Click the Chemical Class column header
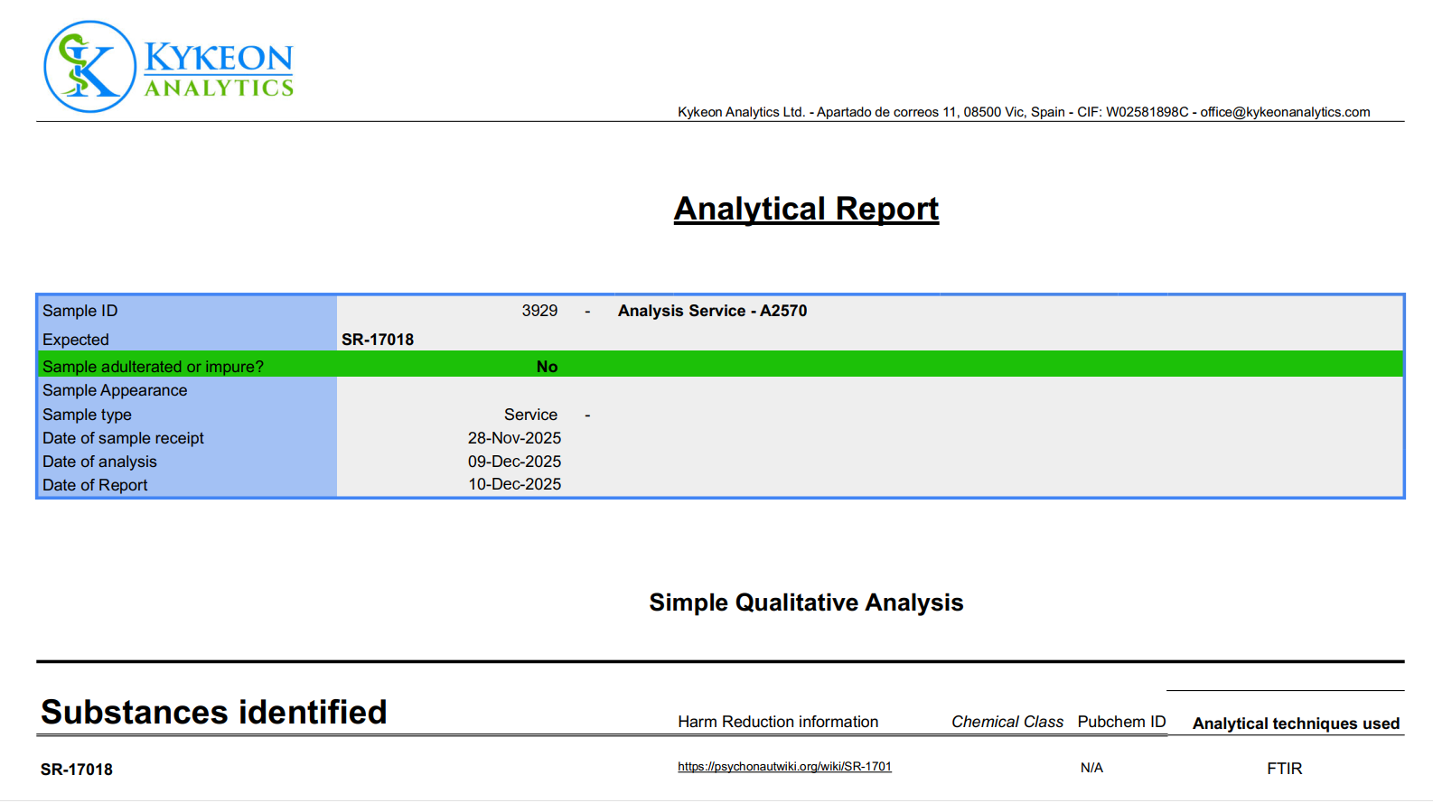Viewport: 1433px width, 803px height. [x=1007, y=722]
